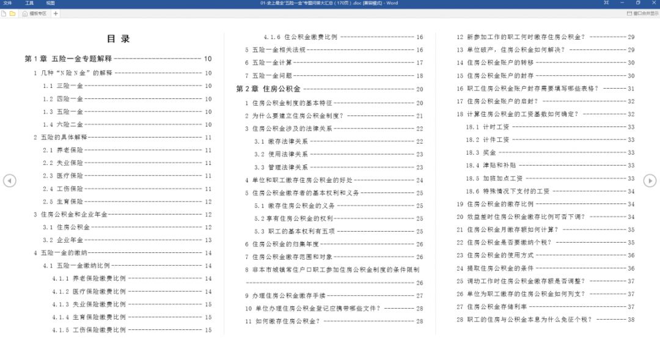Click the full-screen toggle icon in title bar

click(606, 3)
